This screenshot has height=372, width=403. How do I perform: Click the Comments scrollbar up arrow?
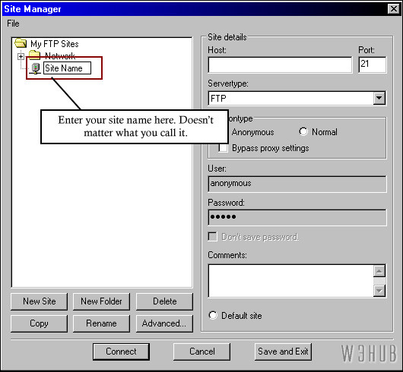tap(379, 271)
